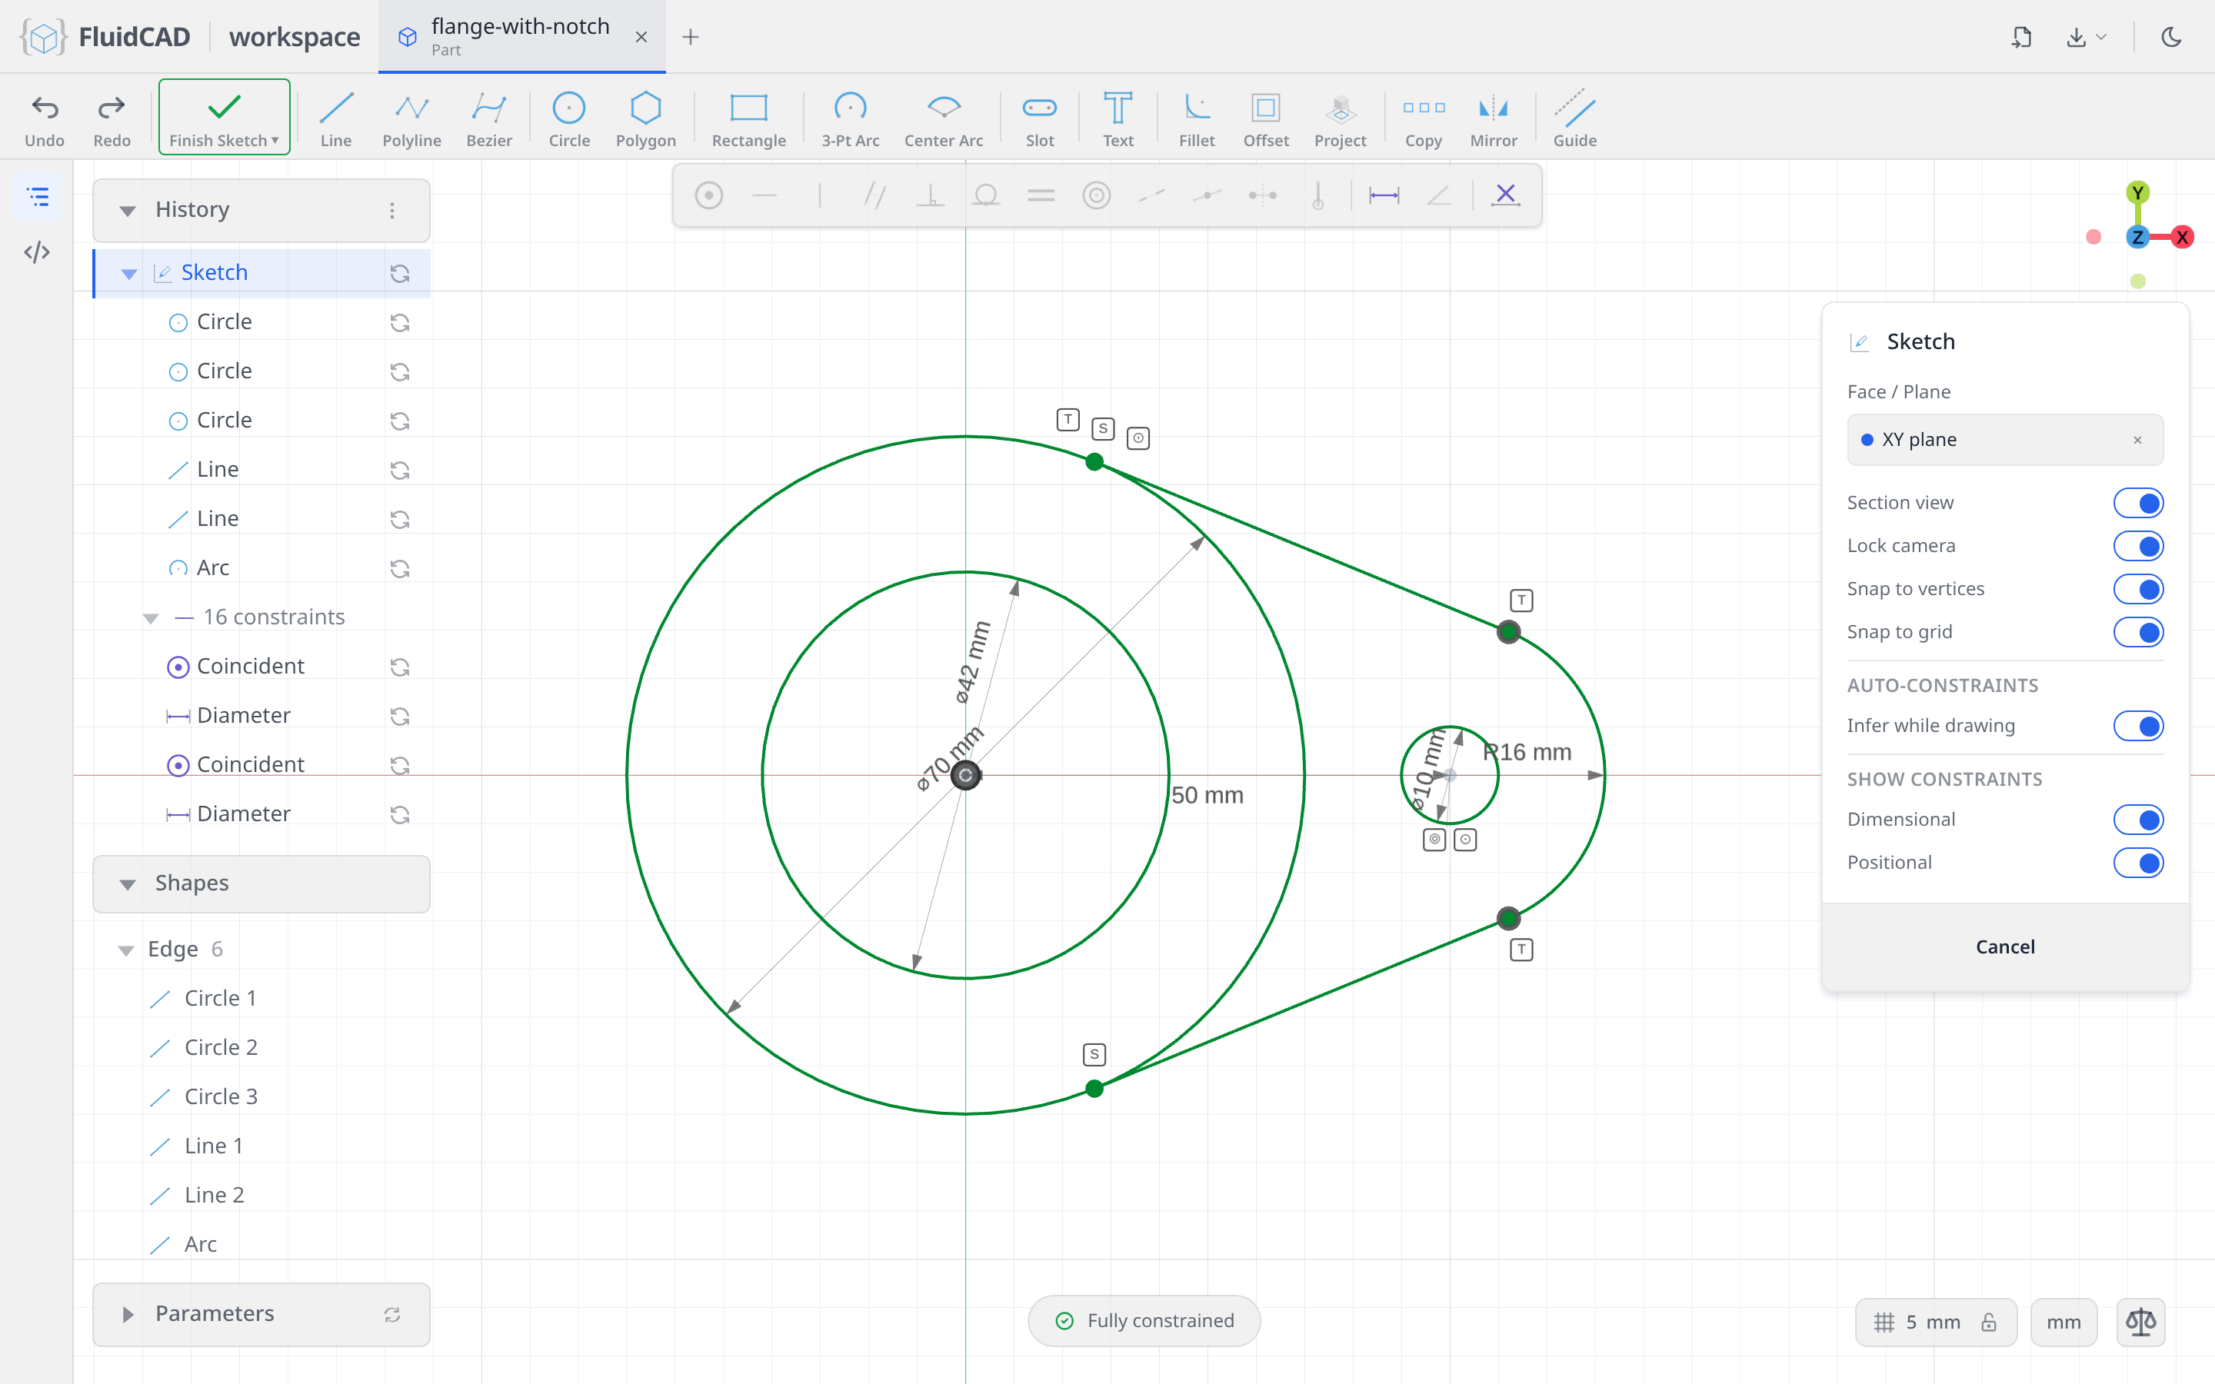Viewport: 2215px width, 1384px height.
Task: Select the Offset tool
Action: click(1266, 119)
